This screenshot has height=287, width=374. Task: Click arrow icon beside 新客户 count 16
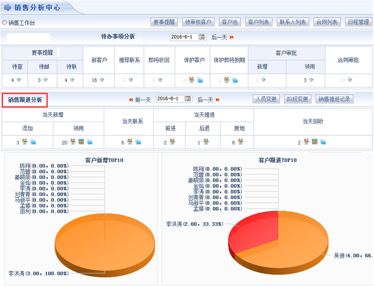[102, 80]
